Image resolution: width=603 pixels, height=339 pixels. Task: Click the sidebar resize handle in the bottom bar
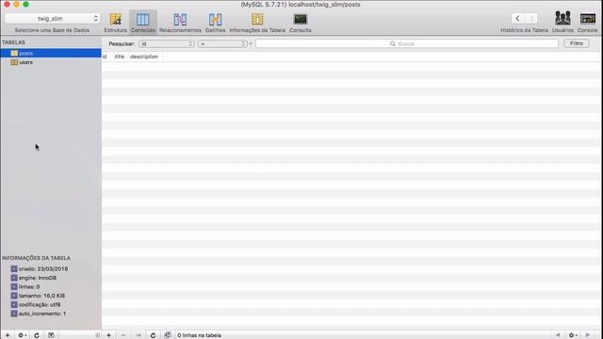point(97,335)
